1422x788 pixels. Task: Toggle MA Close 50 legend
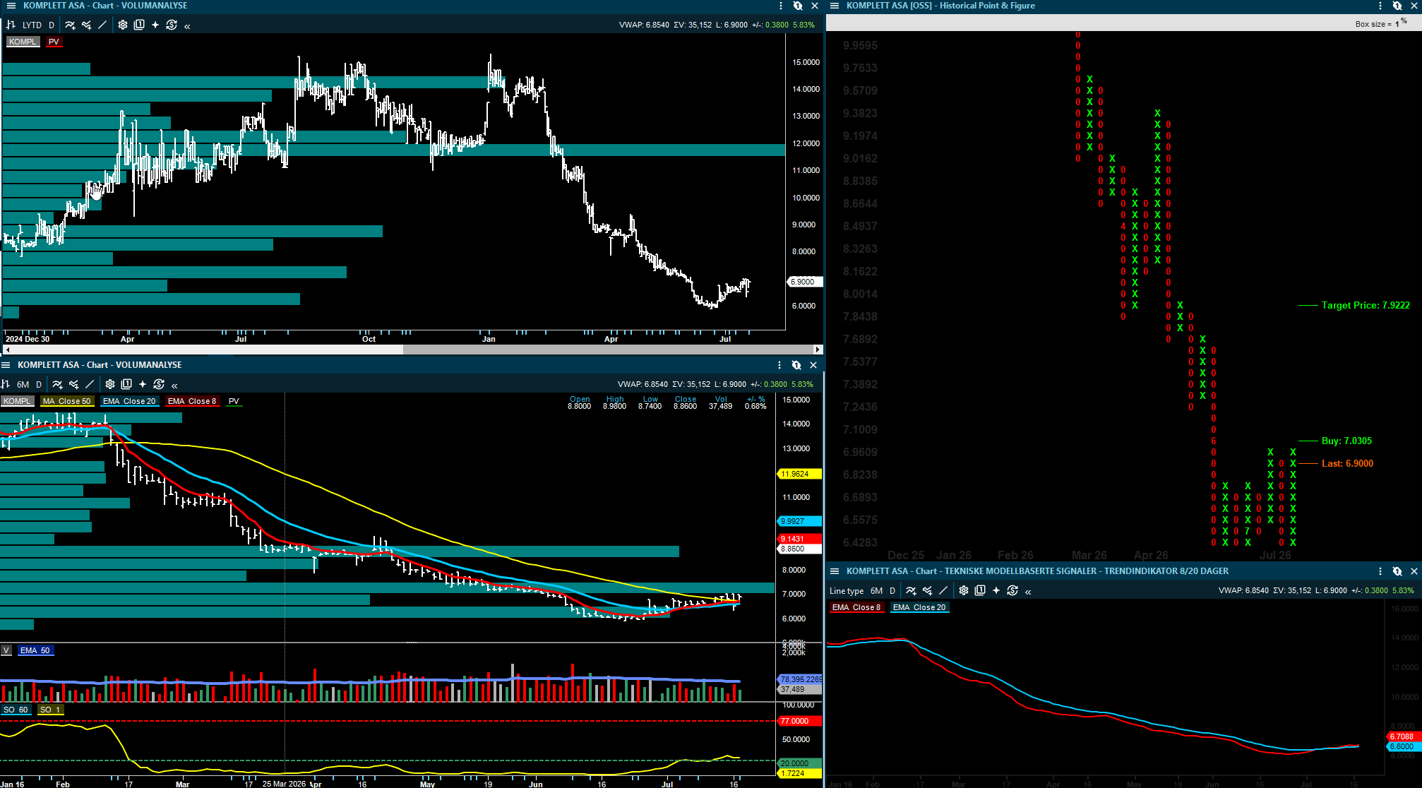click(67, 401)
